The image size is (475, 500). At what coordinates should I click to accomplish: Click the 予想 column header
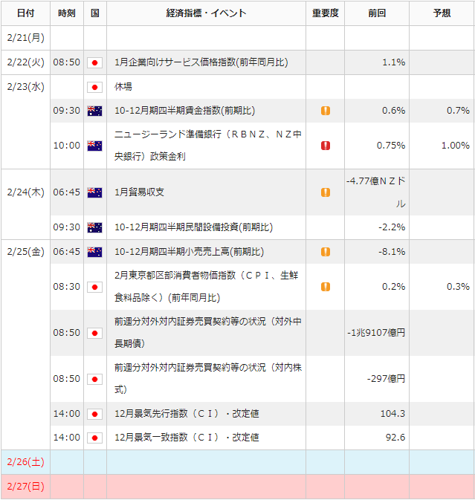tap(442, 13)
